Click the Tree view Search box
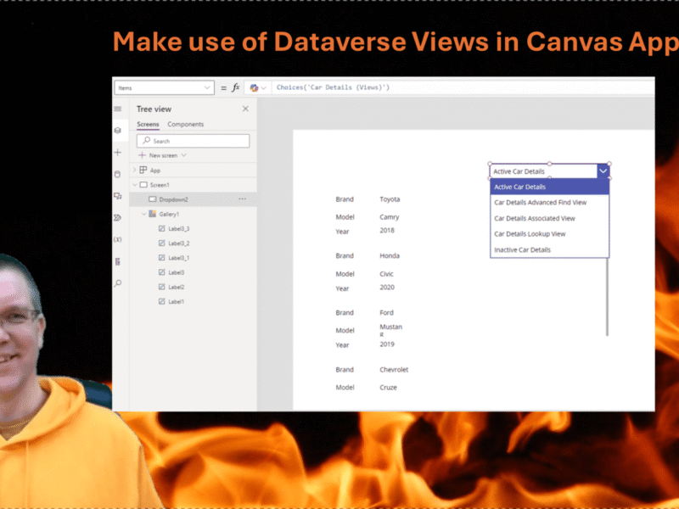679x509 pixels. tap(194, 141)
